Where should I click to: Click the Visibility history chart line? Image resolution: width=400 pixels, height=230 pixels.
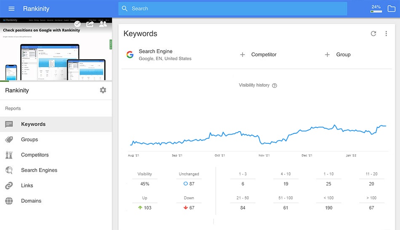point(258,136)
